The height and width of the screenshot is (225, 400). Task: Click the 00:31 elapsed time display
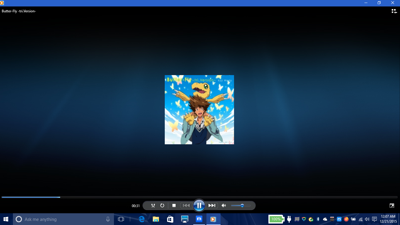point(136,206)
